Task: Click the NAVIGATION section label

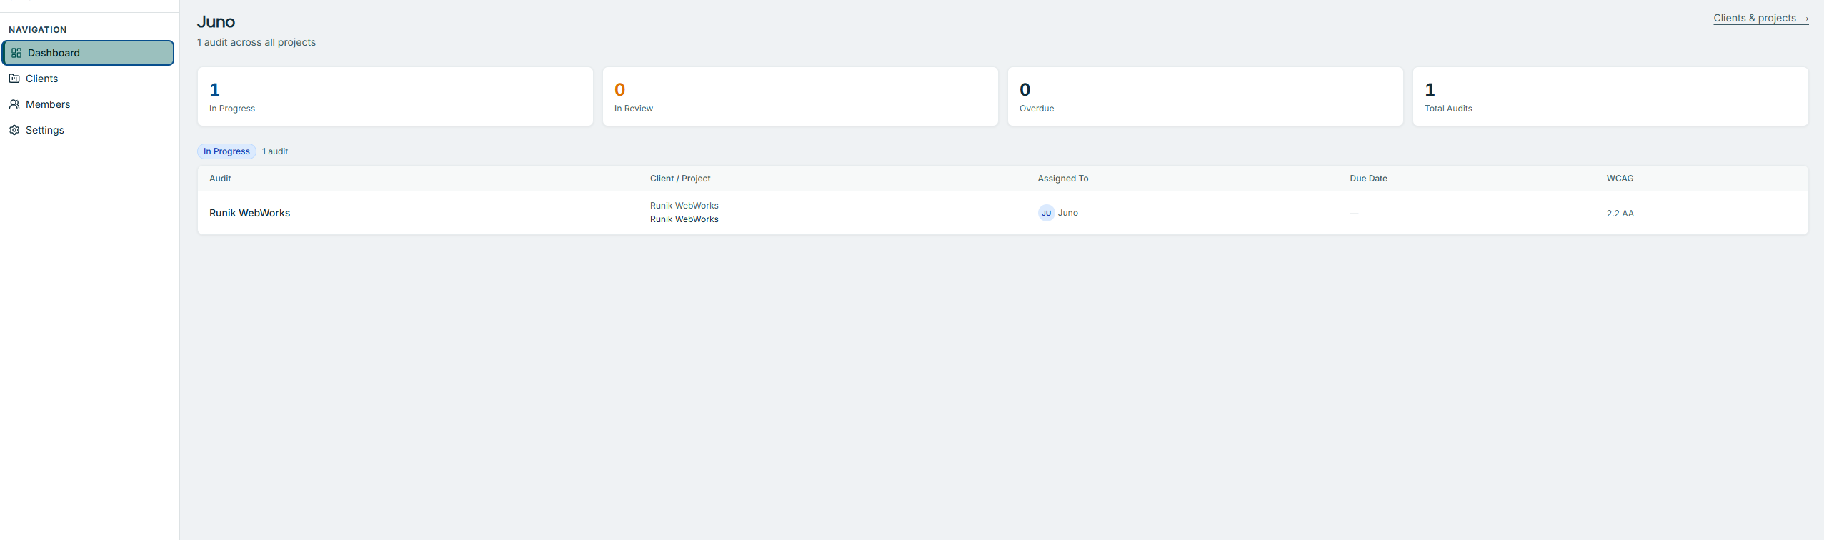Action: [38, 30]
